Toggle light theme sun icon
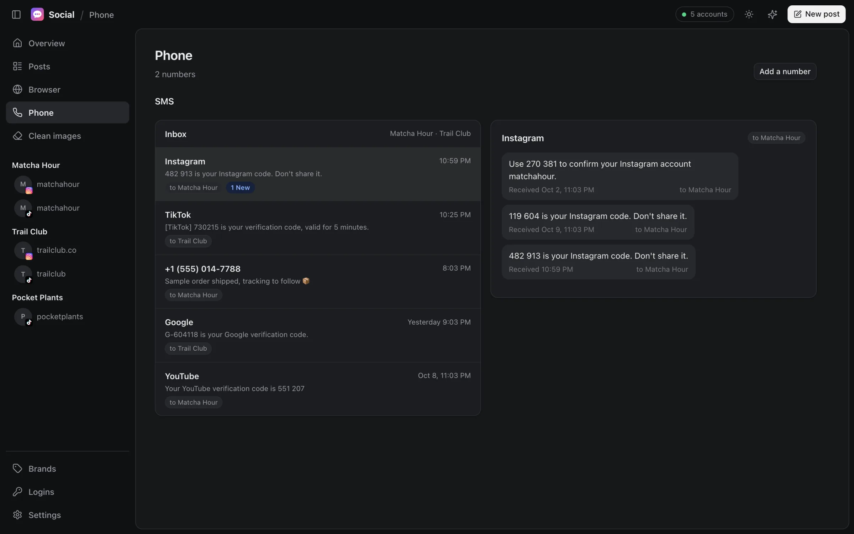Viewport: 854px width, 534px height. (749, 14)
